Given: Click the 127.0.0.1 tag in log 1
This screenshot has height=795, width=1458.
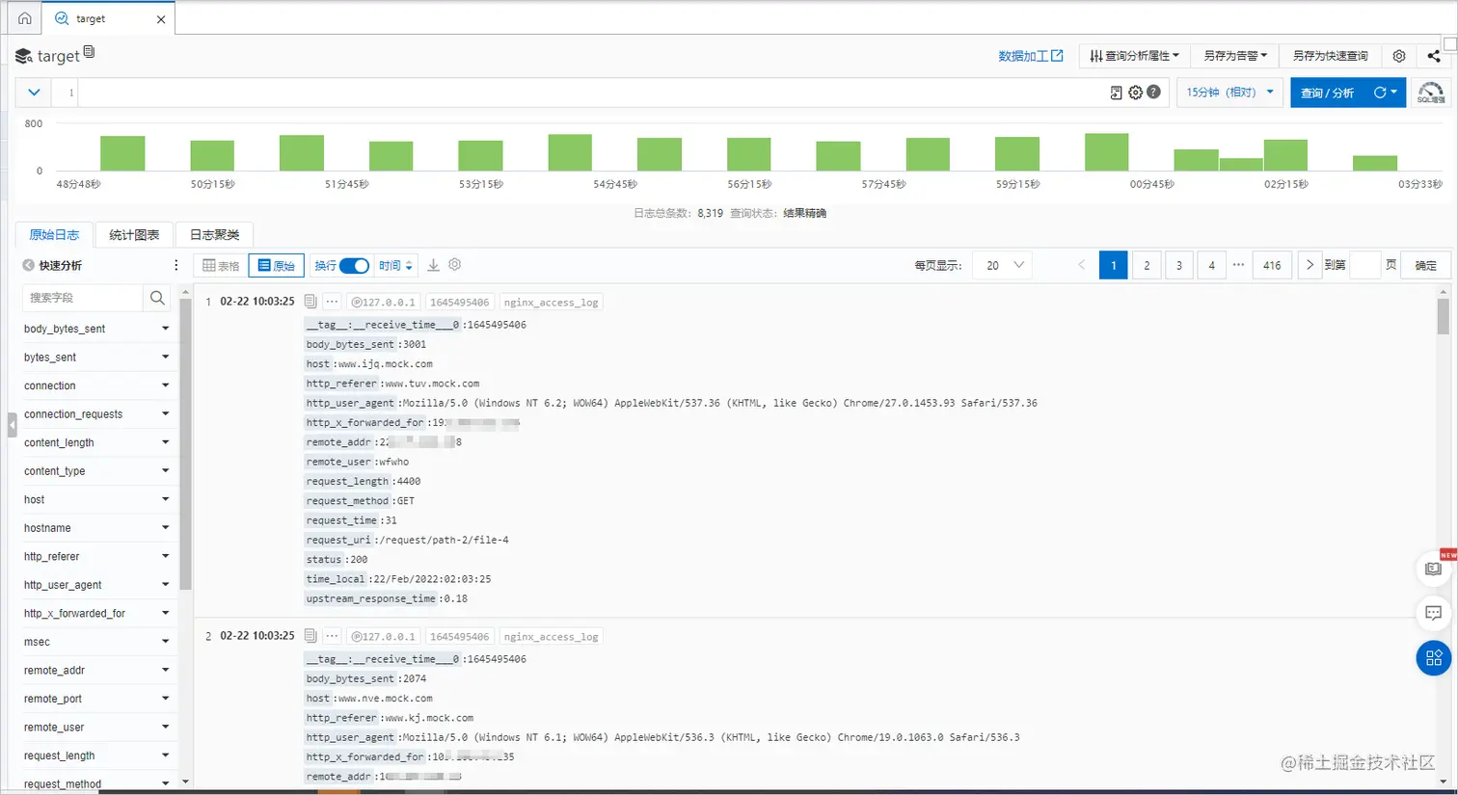Looking at the screenshot, I should pyautogui.click(x=383, y=302).
